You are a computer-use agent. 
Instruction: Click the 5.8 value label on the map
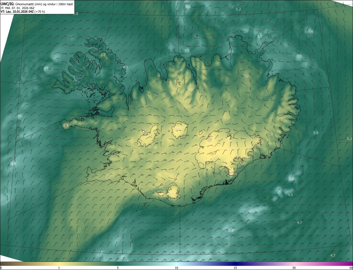316,133
